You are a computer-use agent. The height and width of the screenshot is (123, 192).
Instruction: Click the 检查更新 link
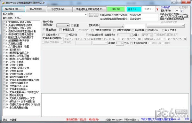(184, 7)
